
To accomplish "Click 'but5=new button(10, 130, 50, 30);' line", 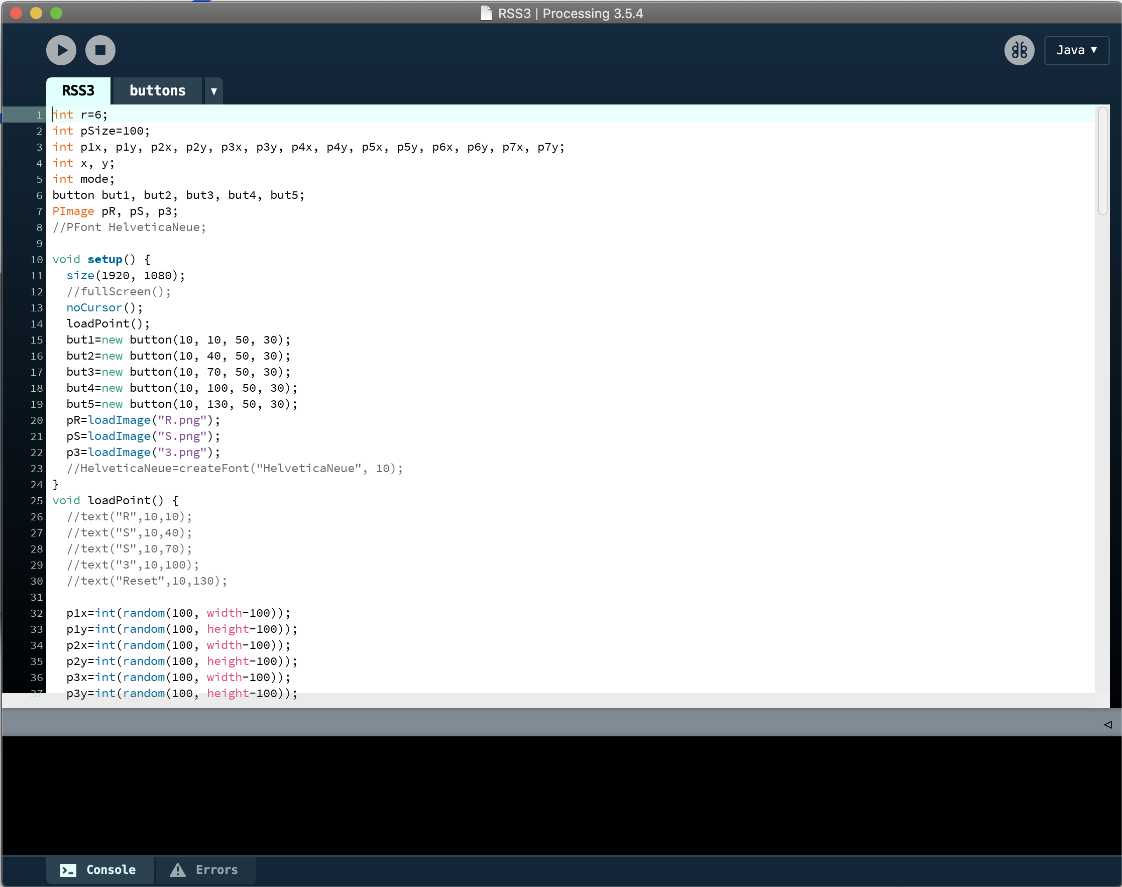I will 182,404.
